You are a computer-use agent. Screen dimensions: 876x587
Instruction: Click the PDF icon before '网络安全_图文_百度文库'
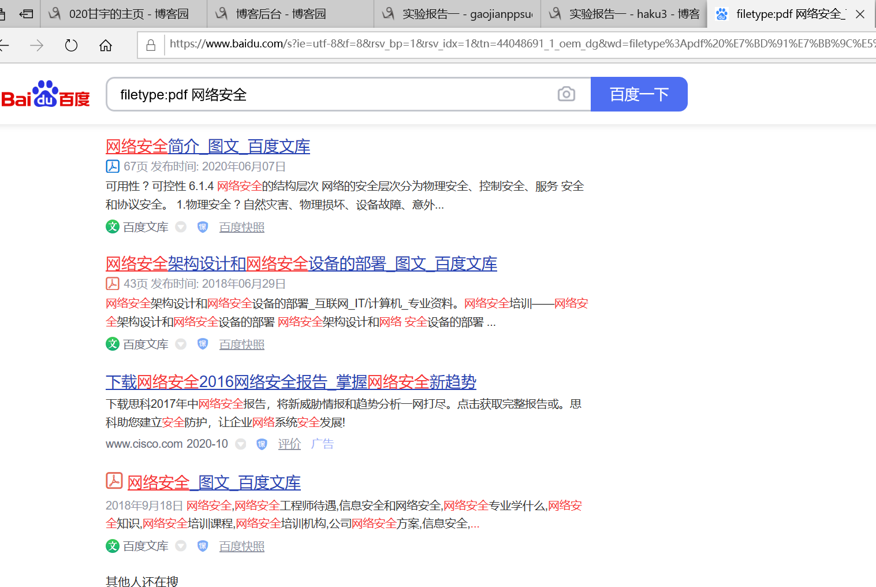click(x=114, y=481)
